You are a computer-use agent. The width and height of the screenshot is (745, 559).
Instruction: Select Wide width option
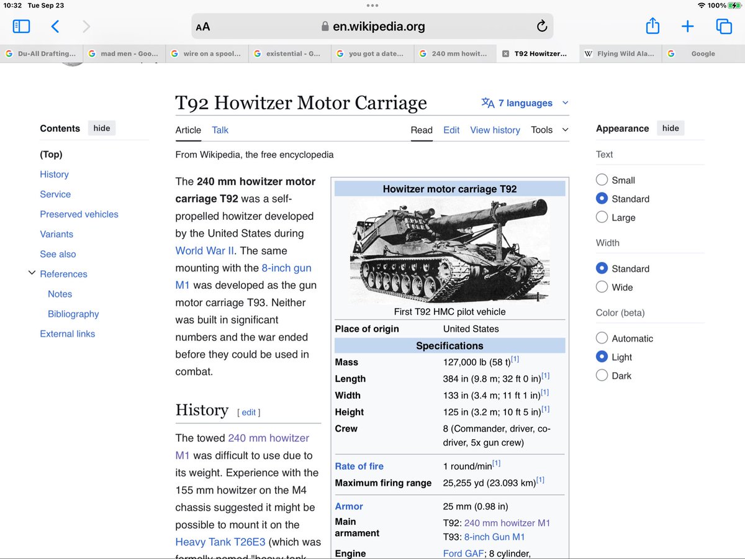(602, 287)
